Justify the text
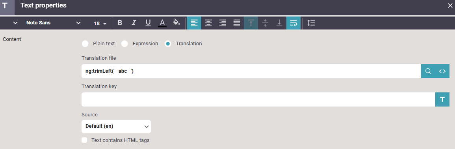The height and width of the screenshot is (149, 455). pos(237,23)
